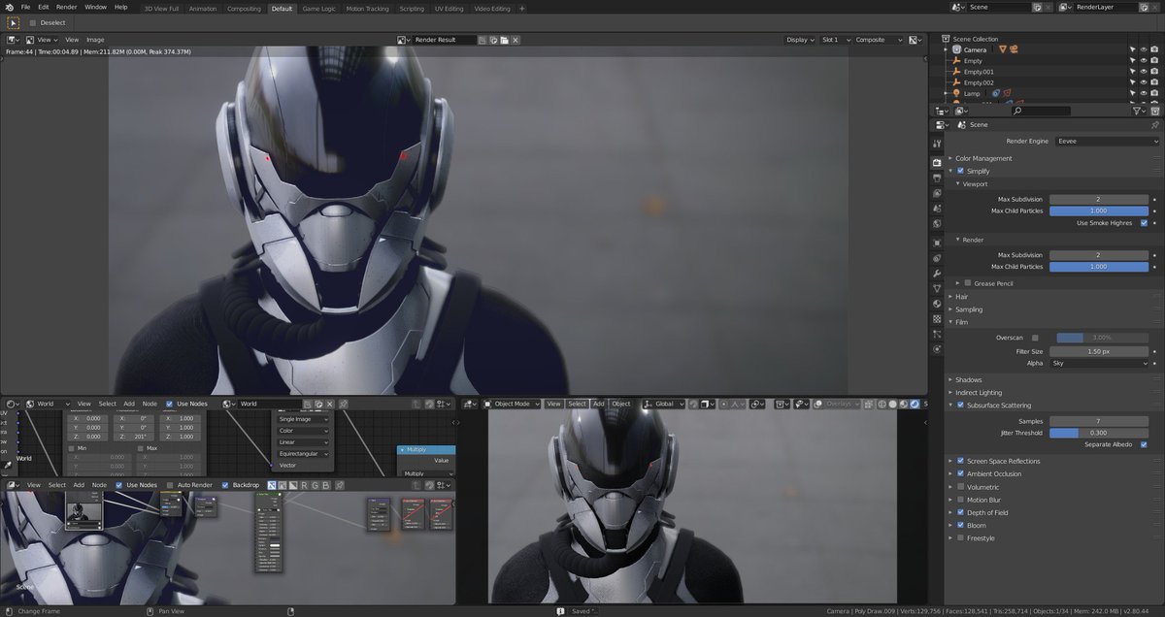This screenshot has height=617, width=1165.
Task: Unlink the Render Result image with X icon
Action: click(x=516, y=40)
